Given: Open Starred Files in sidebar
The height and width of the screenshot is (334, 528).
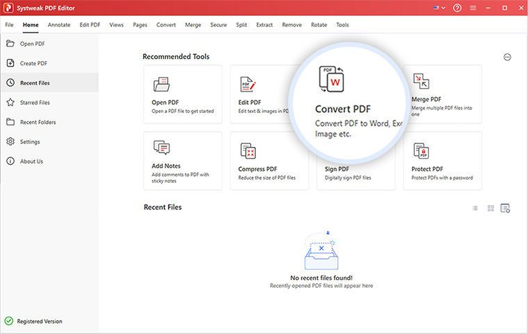Looking at the screenshot, I should coord(49,102).
